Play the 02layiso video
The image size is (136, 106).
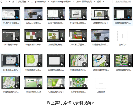click(39, 17)
